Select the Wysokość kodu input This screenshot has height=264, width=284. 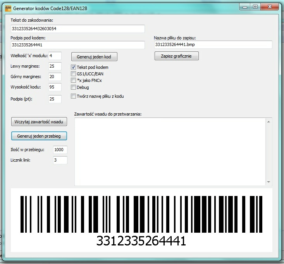[x=55, y=87]
